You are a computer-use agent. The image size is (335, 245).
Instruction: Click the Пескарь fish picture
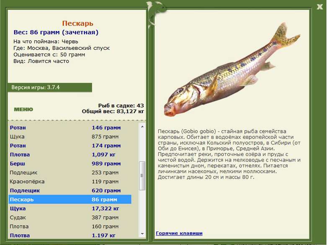coord(232,70)
